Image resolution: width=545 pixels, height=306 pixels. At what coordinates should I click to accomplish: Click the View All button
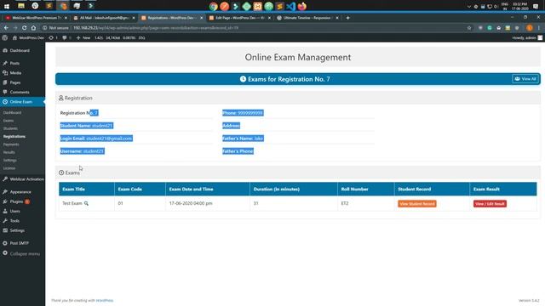click(x=525, y=79)
